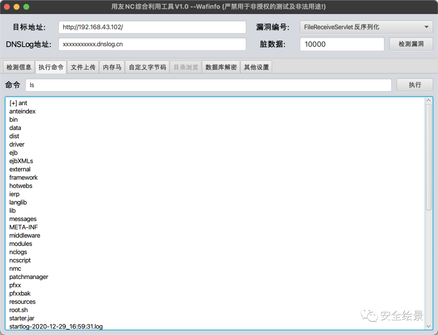The image size is (438, 335).
Task: Click the output scrollbar up arrow
Action: click(x=429, y=101)
